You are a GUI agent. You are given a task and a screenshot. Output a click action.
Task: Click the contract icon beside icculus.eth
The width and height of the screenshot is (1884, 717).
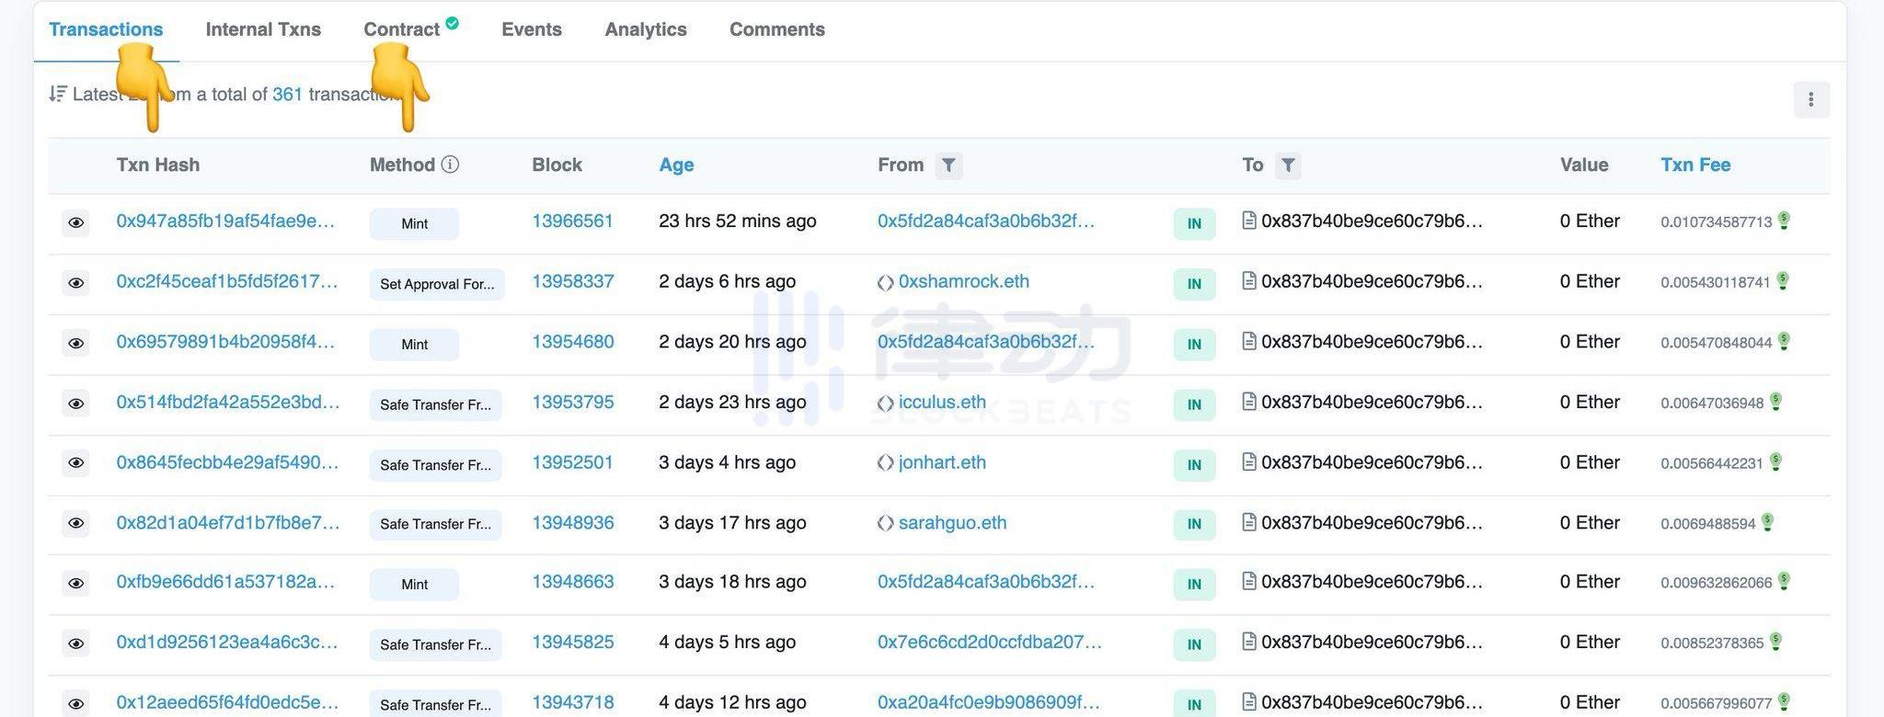pyautogui.click(x=885, y=404)
